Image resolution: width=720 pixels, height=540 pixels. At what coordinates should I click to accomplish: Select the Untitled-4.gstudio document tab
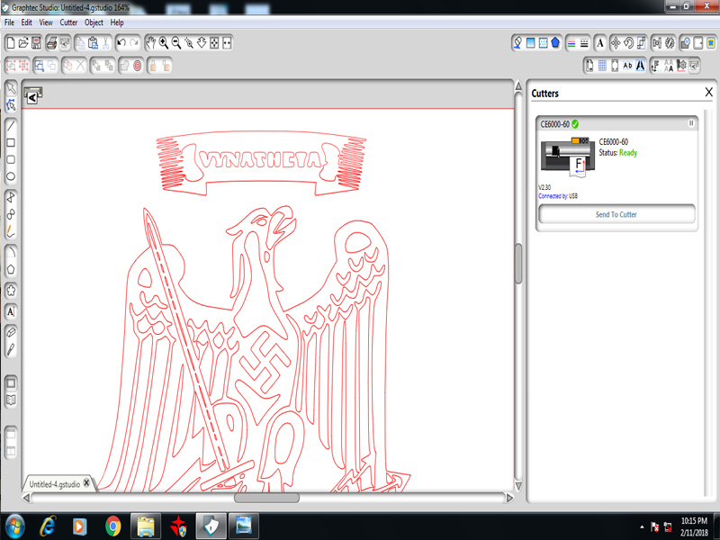coord(55,484)
